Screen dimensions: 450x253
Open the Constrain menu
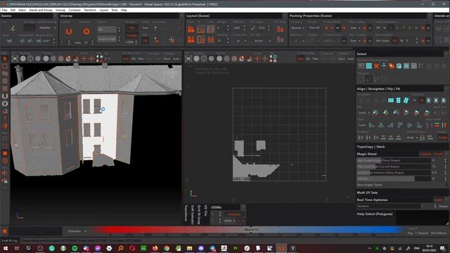pyautogui.click(x=75, y=10)
